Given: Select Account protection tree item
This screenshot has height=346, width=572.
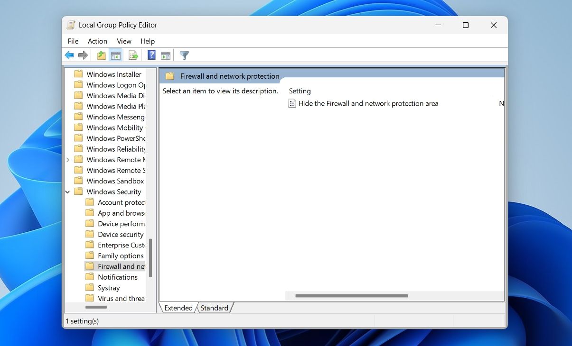Looking at the screenshot, I should click(x=122, y=202).
